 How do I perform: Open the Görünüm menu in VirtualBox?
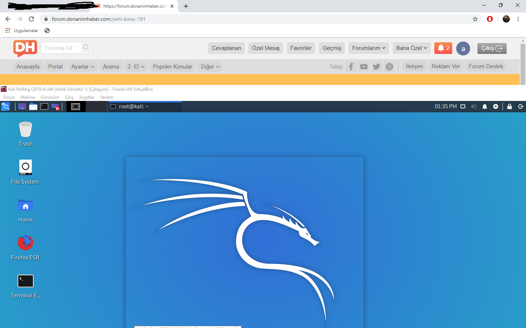(x=50, y=97)
